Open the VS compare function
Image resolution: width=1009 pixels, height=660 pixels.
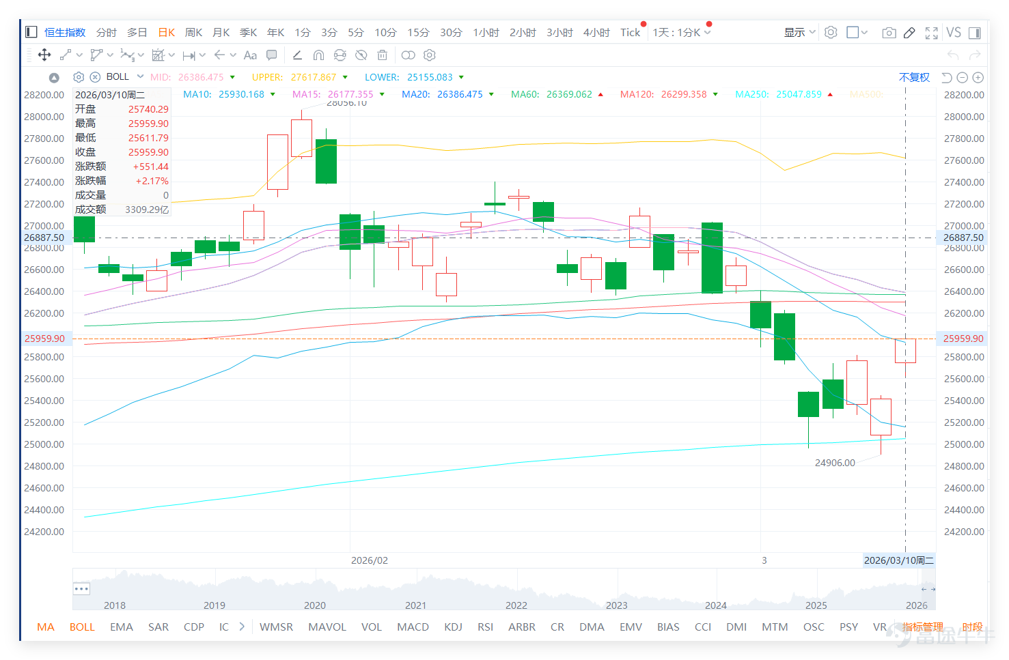(954, 32)
